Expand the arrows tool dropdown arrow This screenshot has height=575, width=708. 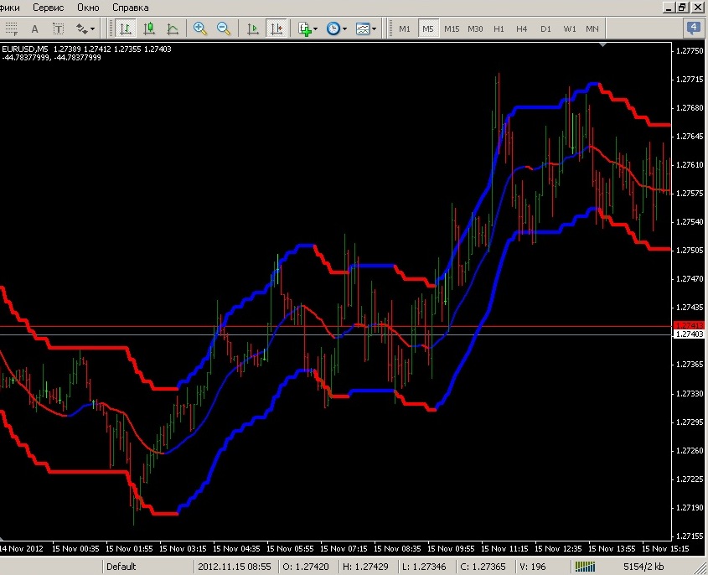(x=92, y=28)
